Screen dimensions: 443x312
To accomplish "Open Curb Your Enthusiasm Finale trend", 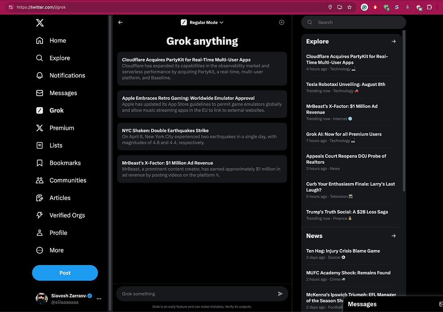I will 351,190.
